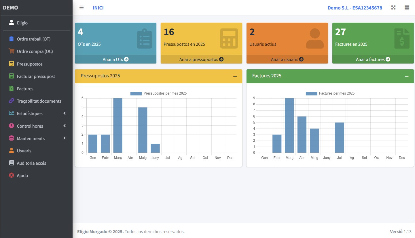Click the Demo S.L - ESA12345678 company name
This screenshot has width=415, height=238.
355,7
